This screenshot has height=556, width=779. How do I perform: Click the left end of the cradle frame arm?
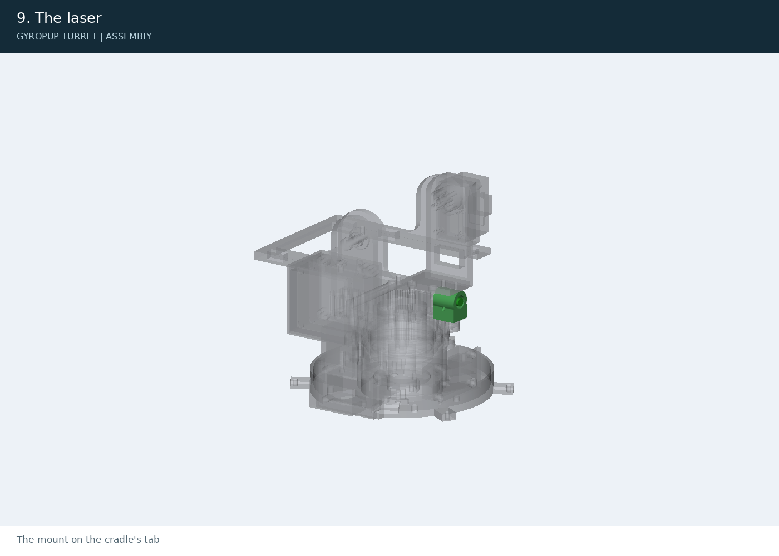click(x=266, y=255)
